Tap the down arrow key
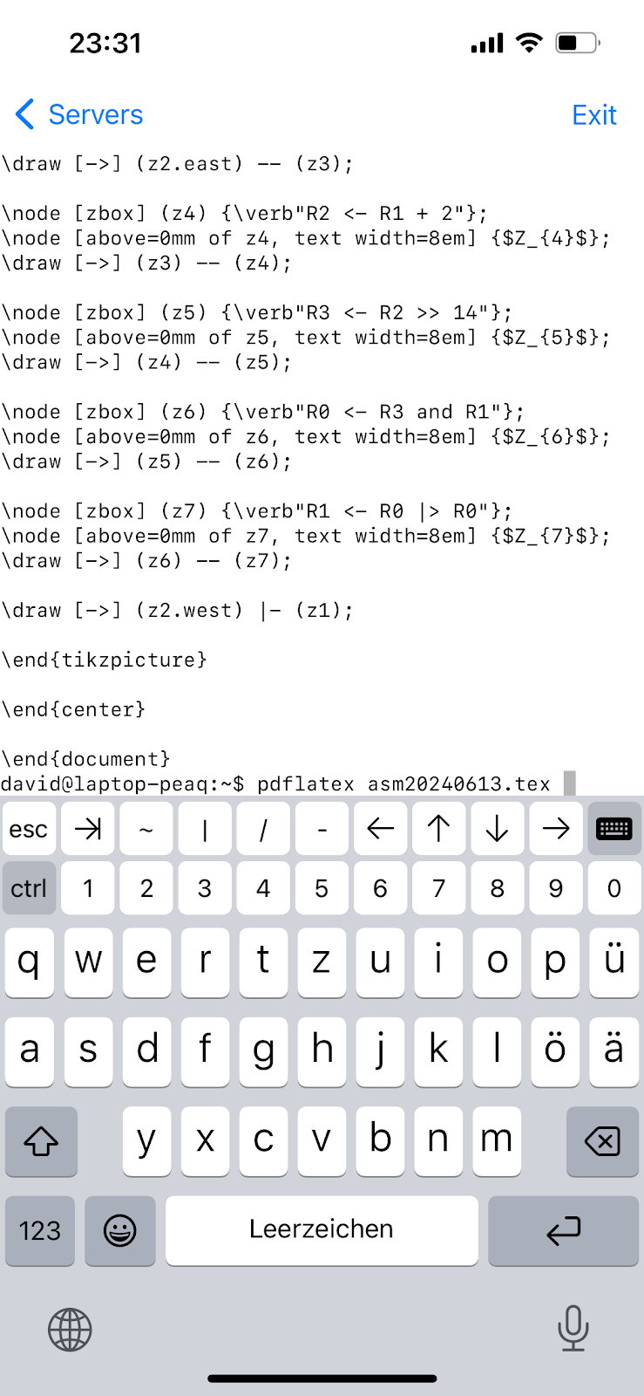Viewport: 644px width, 1396px height. click(497, 829)
